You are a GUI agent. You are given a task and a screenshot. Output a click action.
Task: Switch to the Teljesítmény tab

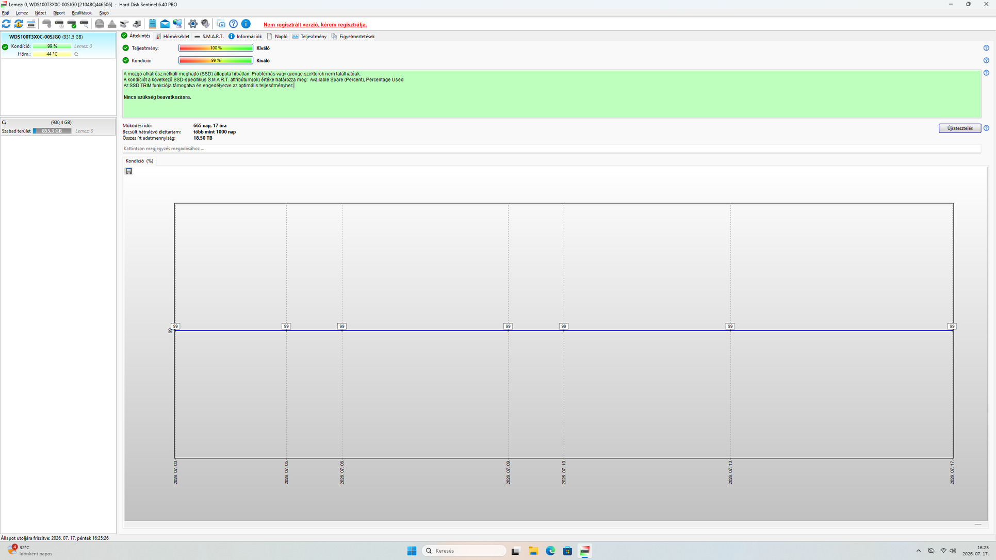pyautogui.click(x=309, y=36)
